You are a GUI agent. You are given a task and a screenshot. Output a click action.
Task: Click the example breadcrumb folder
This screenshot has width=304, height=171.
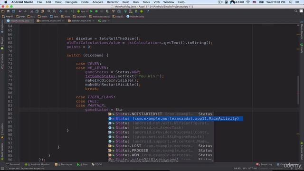pos(79,17)
